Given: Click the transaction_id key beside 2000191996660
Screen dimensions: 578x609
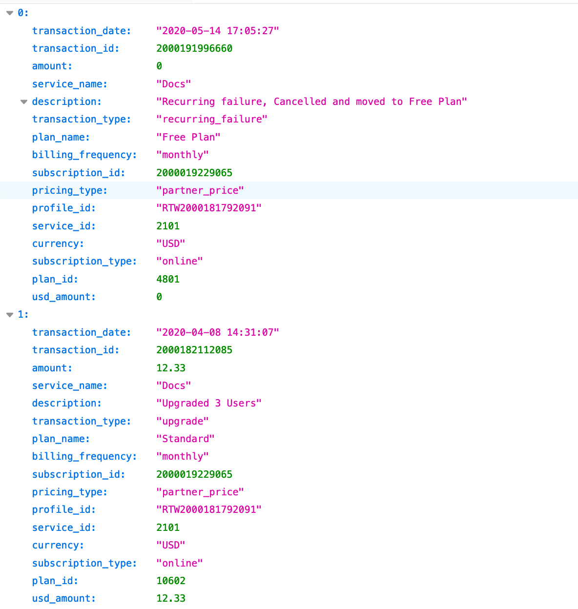Looking at the screenshot, I should pos(76,48).
